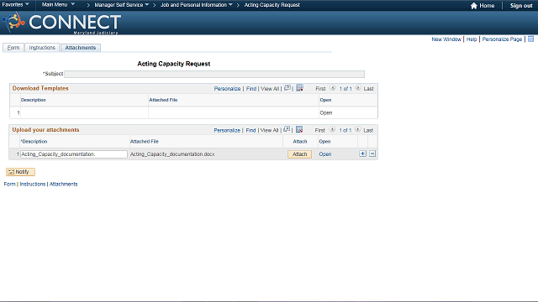Click the CONNECT Maryland Judiciary logo

61,23
